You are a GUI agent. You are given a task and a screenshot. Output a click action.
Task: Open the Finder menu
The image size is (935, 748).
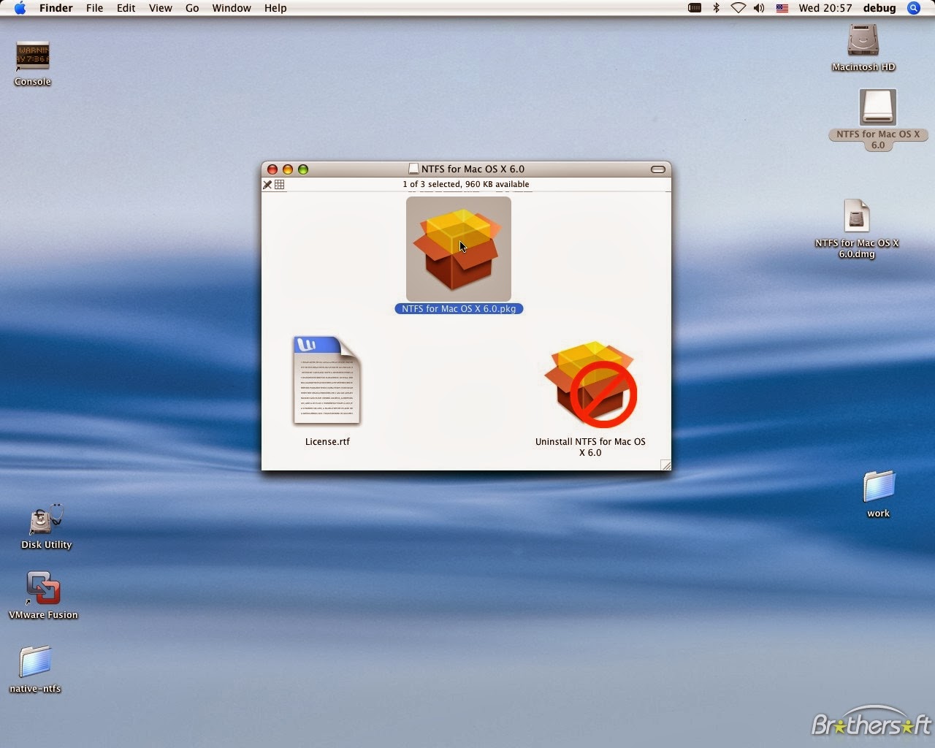(56, 8)
